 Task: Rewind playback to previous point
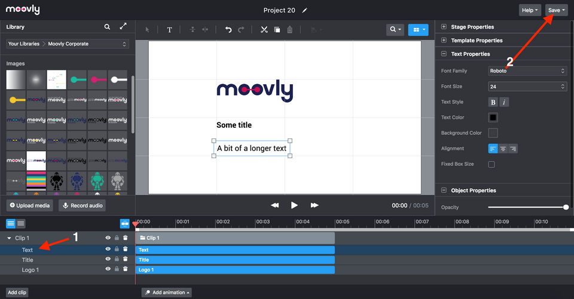(x=274, y=205)
